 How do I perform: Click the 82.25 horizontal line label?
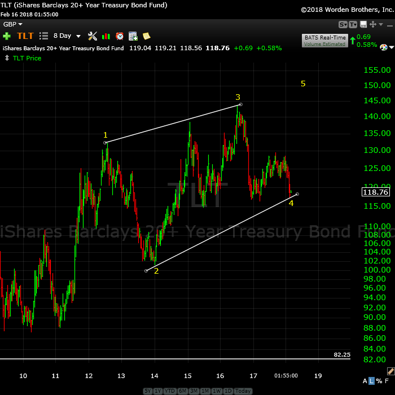tap(342, 355)
